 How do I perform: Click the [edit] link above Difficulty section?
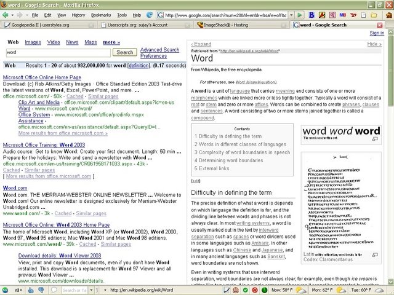(x=196, y=181)
